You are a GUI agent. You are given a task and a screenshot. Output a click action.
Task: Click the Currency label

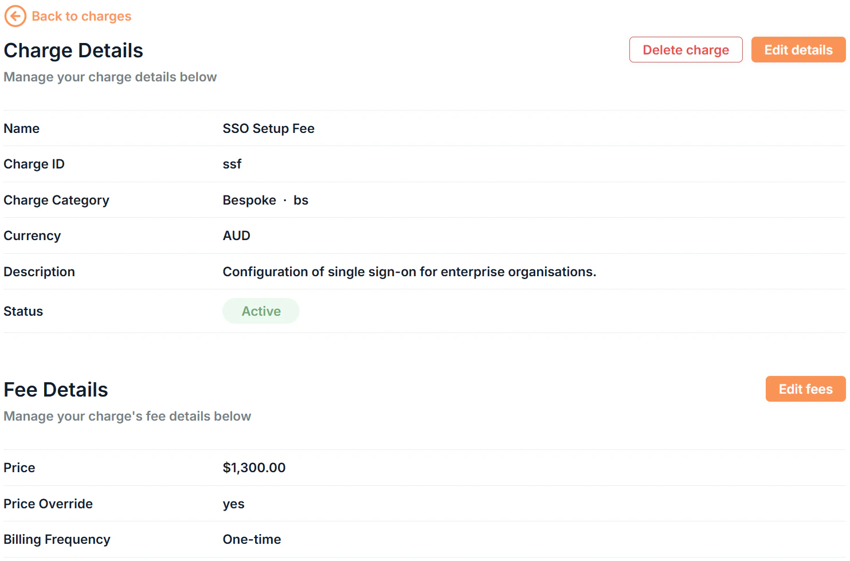tap(32, 236)
